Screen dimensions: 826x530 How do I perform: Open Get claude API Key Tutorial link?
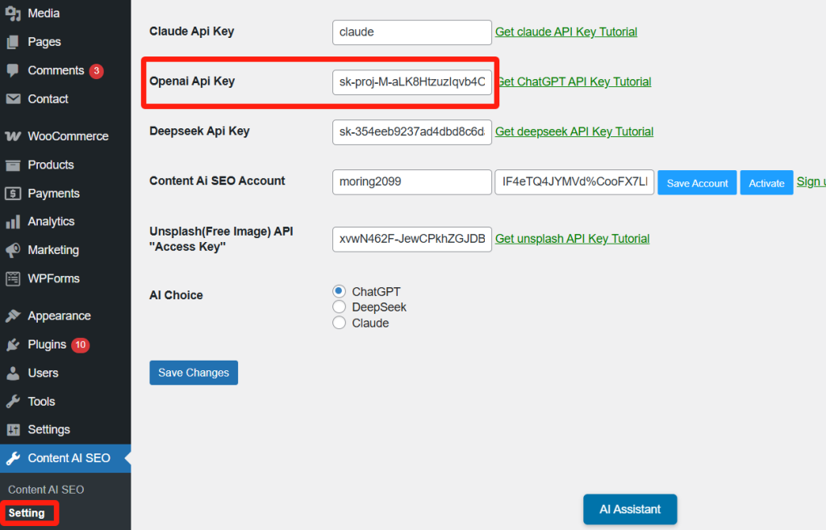coord(565,31)
